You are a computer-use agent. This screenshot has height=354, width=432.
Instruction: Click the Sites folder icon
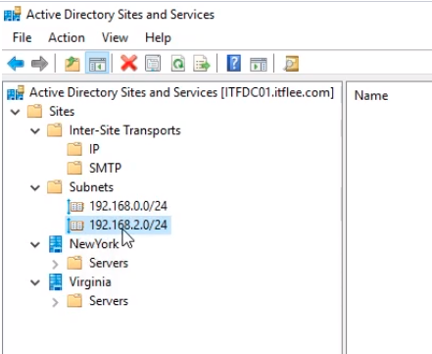[34, 112]
